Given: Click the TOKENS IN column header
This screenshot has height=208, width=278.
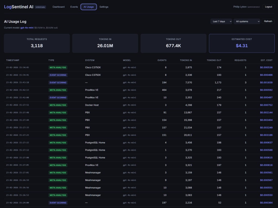Looking at the screenshot, I should (186, 60).
